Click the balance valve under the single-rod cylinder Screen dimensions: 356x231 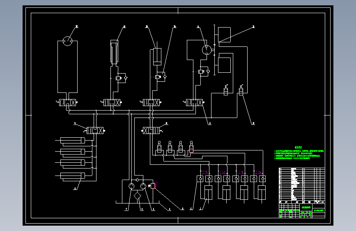click(158, 77)
